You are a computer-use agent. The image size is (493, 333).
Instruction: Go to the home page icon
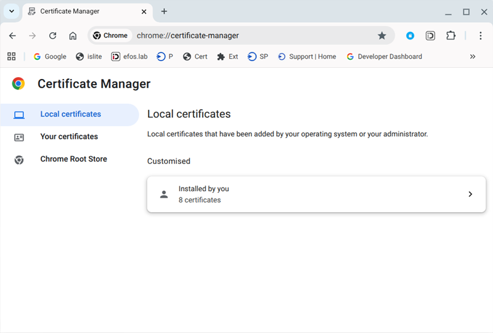tap(73, 36)
